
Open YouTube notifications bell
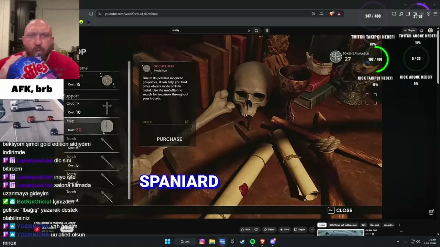[x=422, y=31]
